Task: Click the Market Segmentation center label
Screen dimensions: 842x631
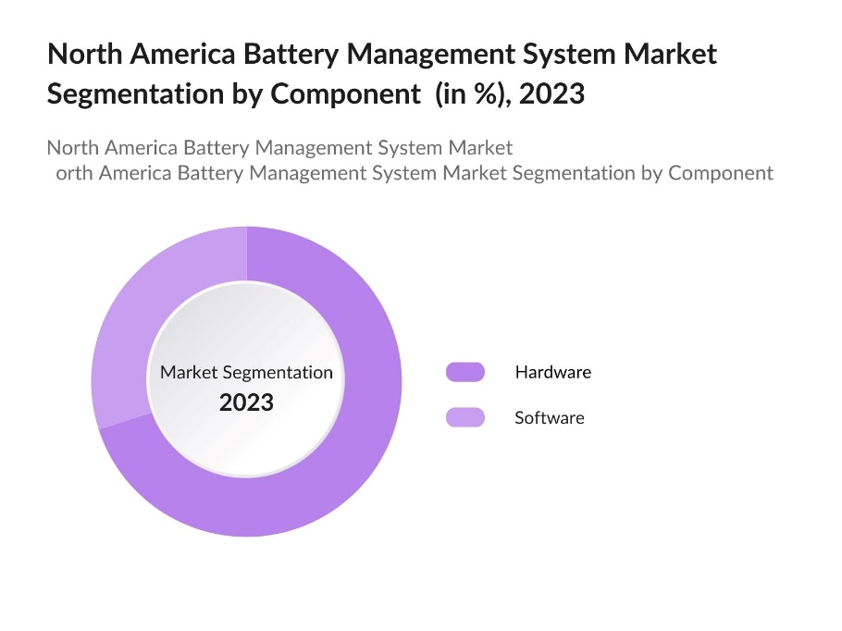Action: coord(246,372)
